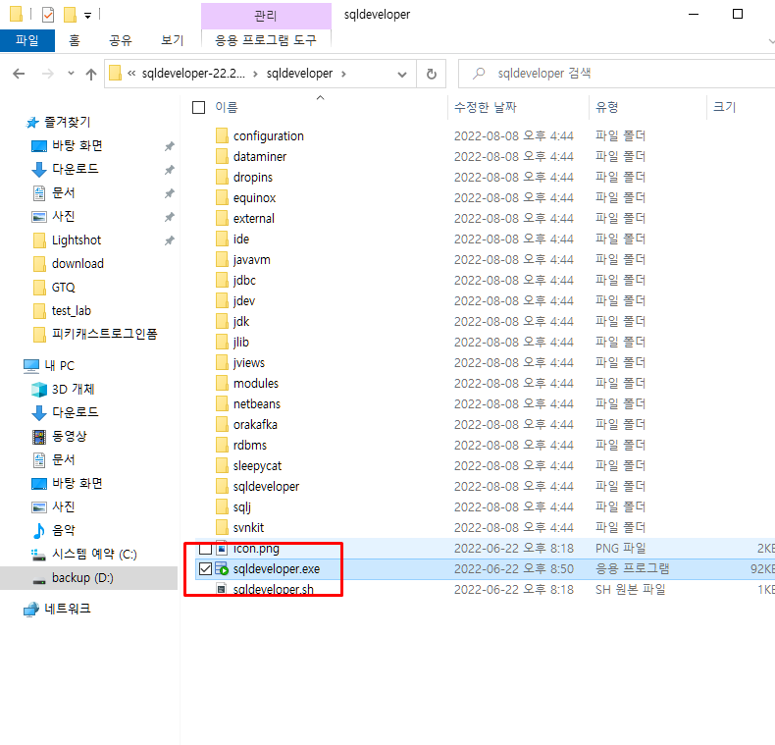The height and width of the screenshot is (745, 775).
Task: Select the sqldeveloper.sh file
Action: [x=273, y=589]
